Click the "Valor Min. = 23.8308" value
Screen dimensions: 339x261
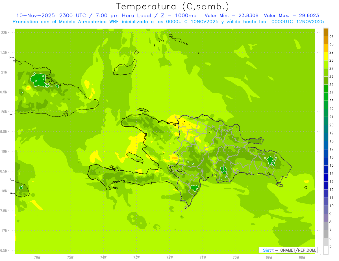click(x=231, y=15)
